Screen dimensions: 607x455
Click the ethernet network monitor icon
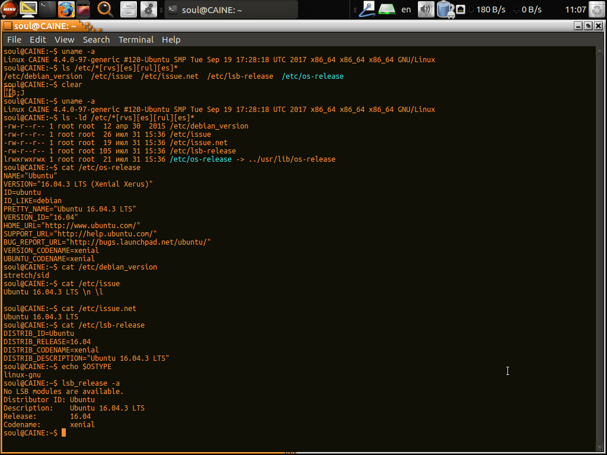[x=460, y=9]
